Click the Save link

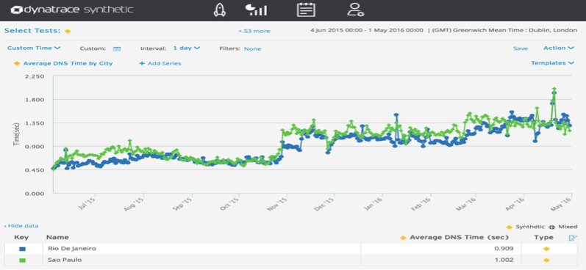coord(521,48)
